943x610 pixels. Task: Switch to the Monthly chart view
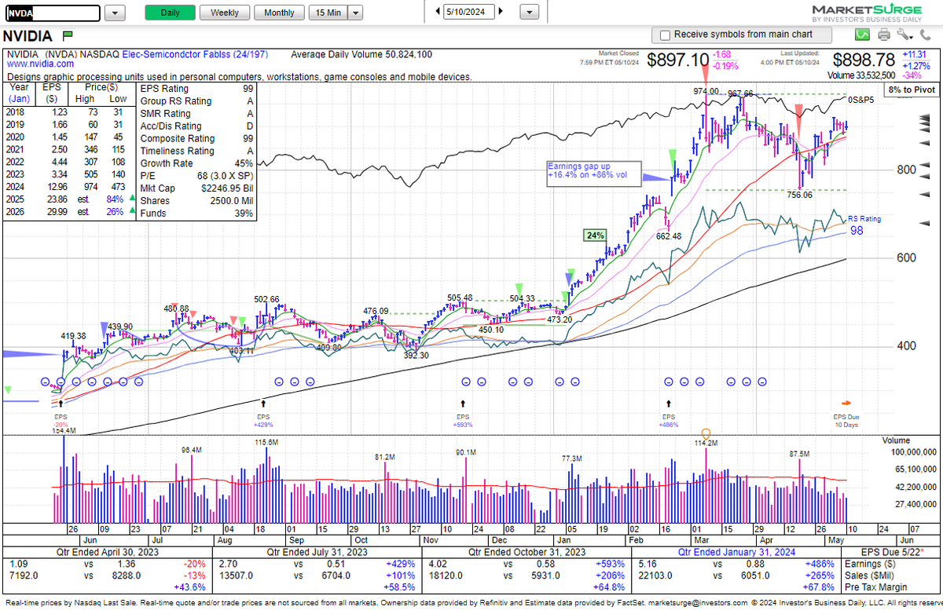point(279,13)
